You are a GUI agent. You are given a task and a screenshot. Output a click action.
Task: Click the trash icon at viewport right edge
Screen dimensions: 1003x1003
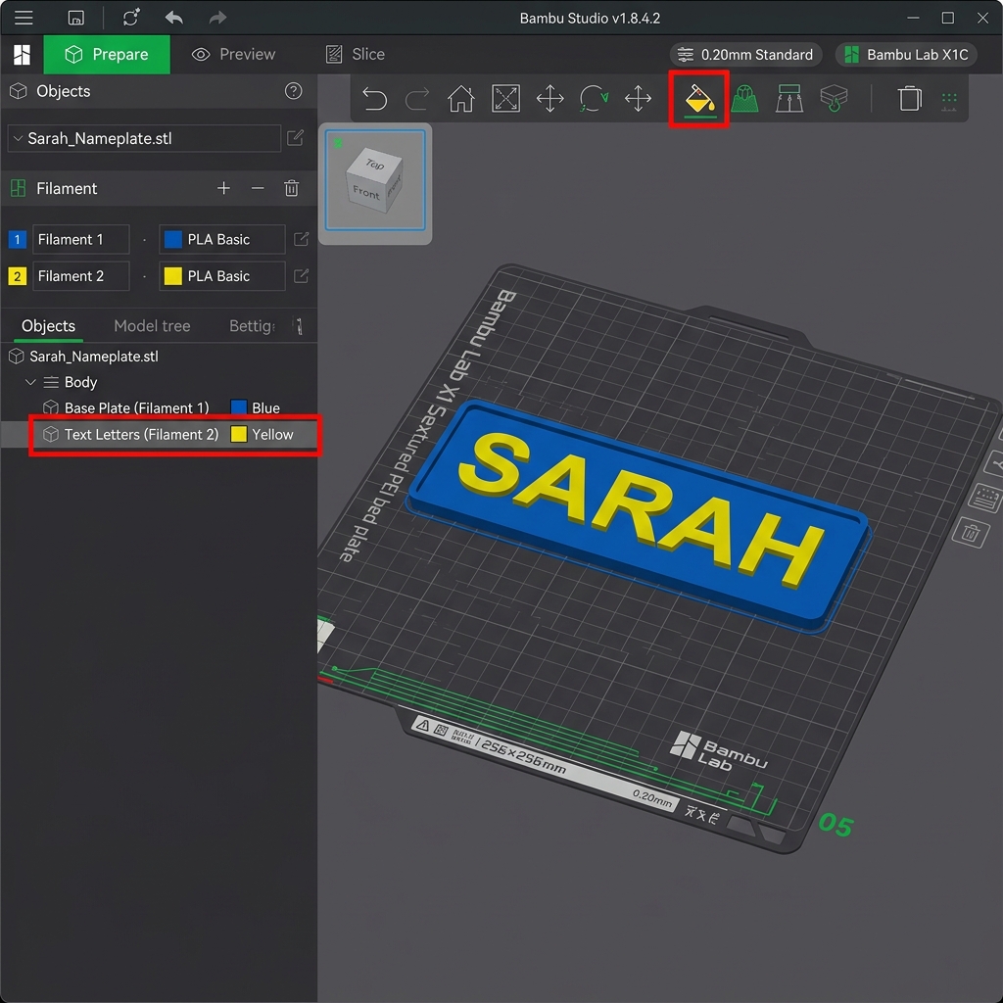[x=971, y=532]
